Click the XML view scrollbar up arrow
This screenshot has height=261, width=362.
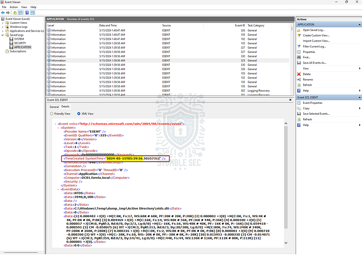pos(286,124)
